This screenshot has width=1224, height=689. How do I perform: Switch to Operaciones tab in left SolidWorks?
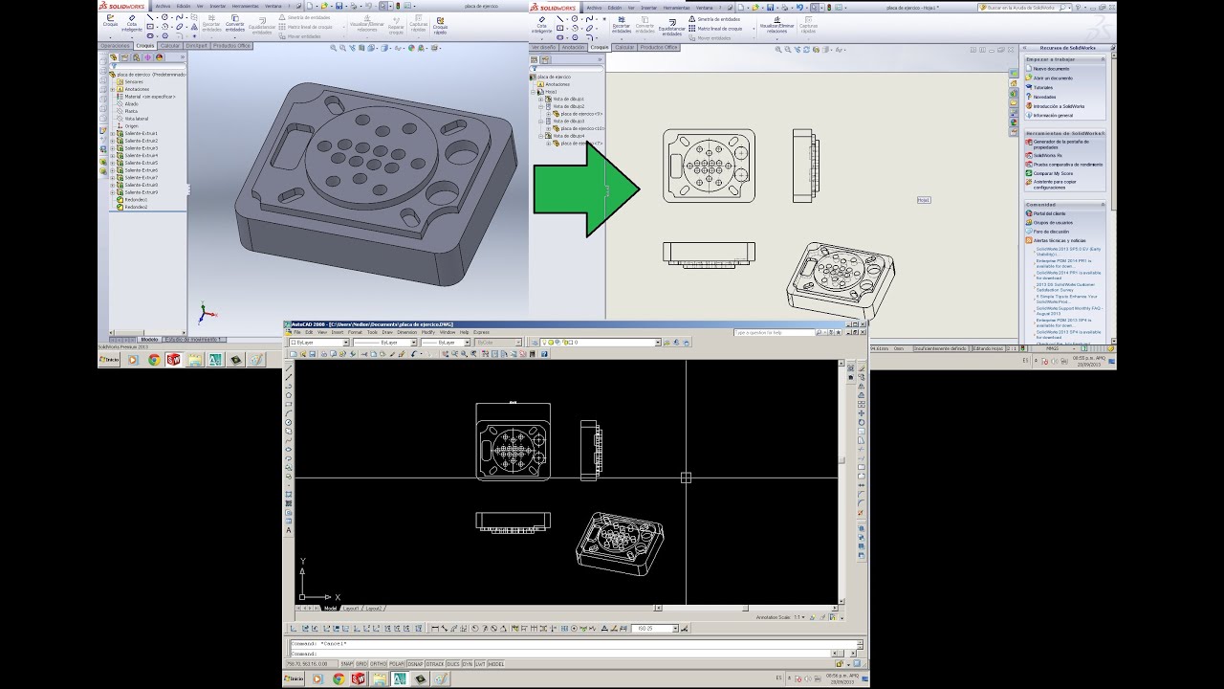click(x=115, y=45)
